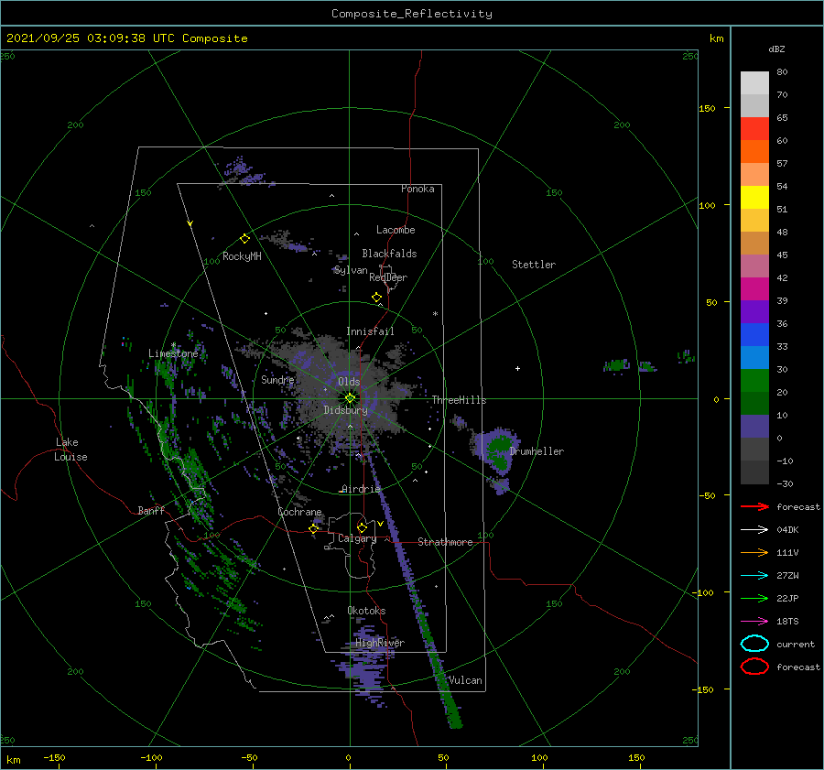Click the dBZ legend heading
This screenshot has width=824, height=770.
pos(776,49)
